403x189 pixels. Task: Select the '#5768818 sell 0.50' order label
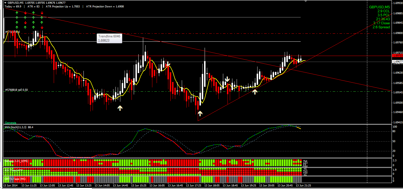coord(17,90)
